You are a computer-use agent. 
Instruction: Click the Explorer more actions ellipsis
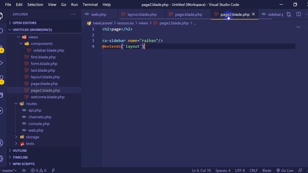tap(74, 14)
